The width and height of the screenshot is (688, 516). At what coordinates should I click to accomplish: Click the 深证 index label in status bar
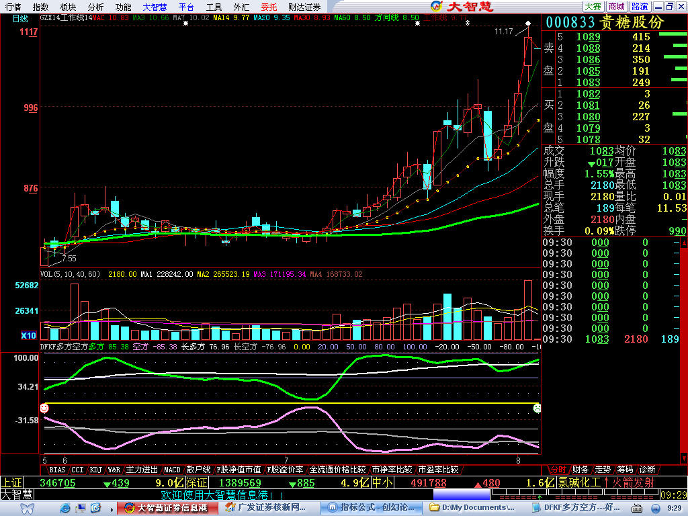(196, 482)
